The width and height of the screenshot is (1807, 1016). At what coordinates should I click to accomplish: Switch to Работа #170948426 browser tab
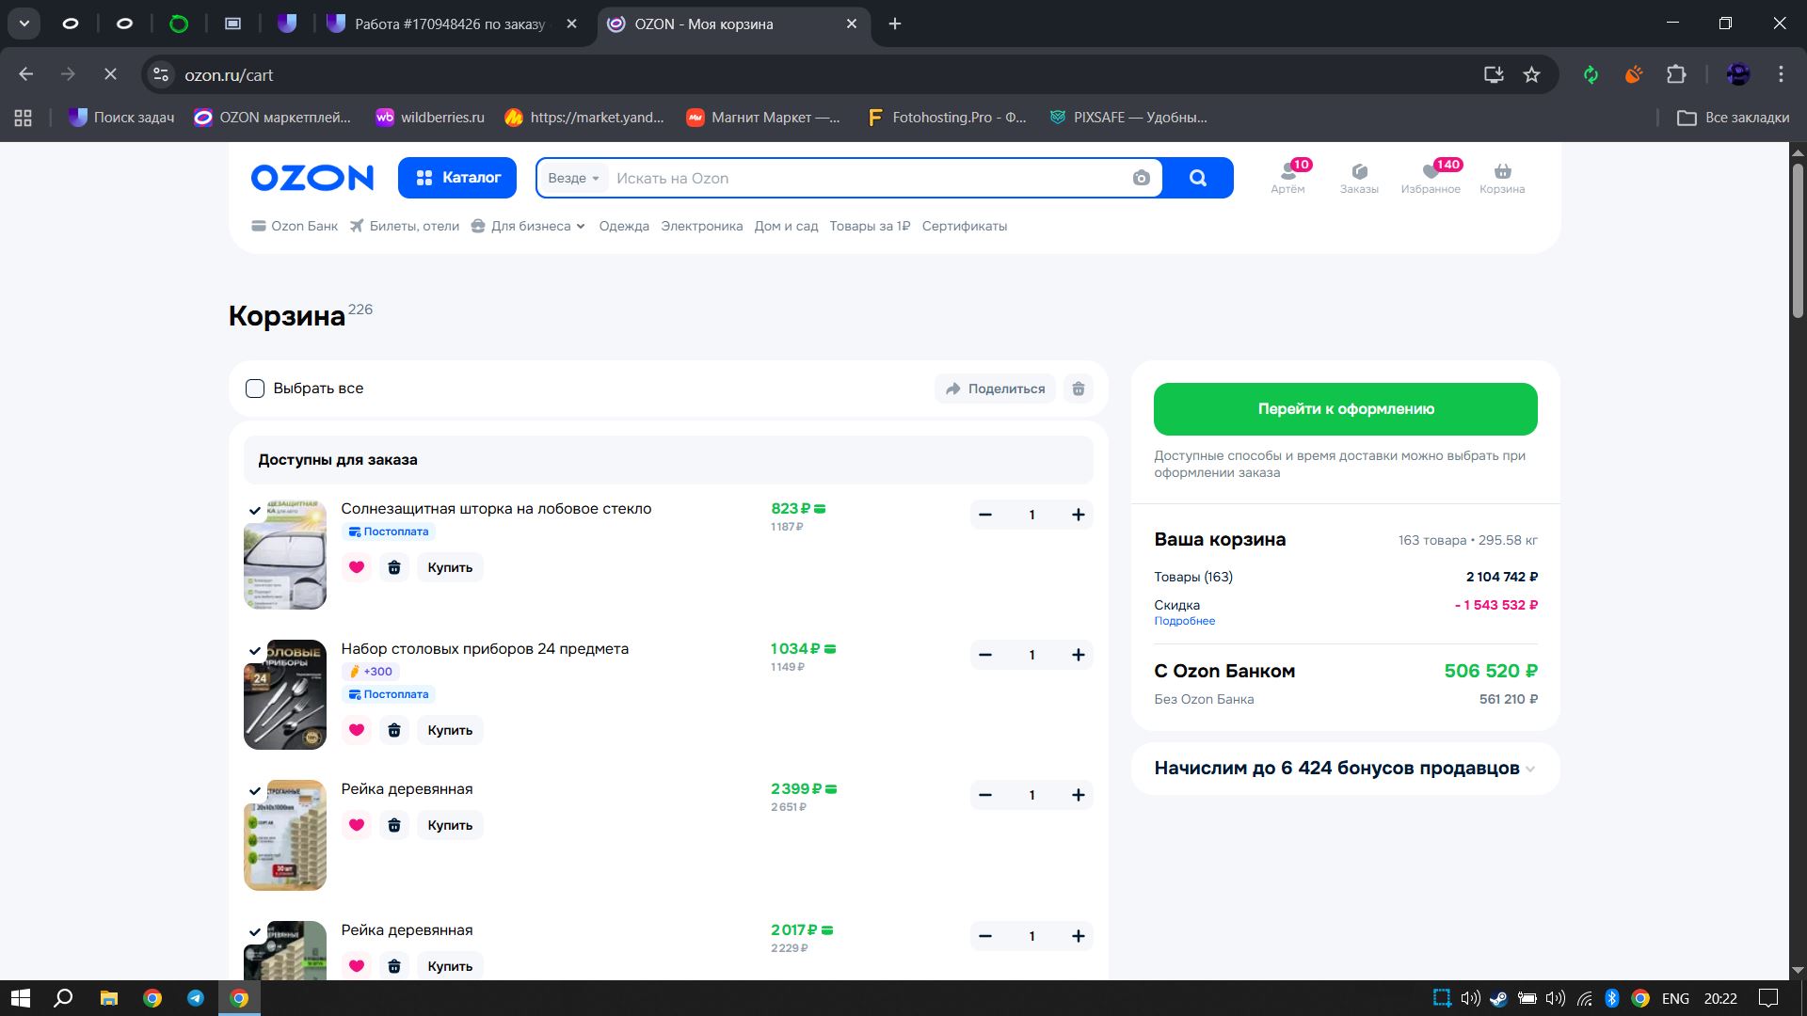click(x=449, y=24)
